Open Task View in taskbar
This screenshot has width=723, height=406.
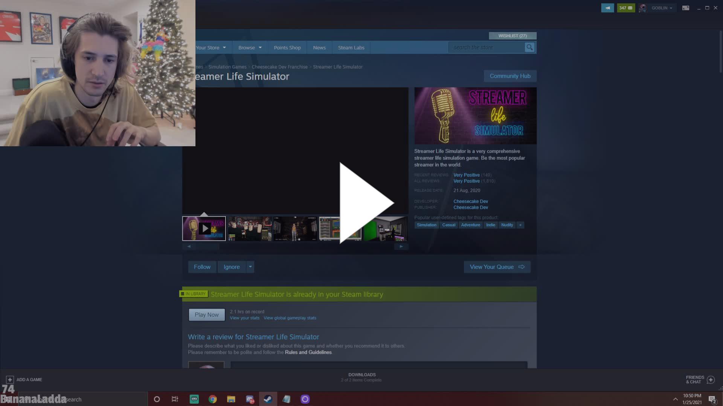175,399
